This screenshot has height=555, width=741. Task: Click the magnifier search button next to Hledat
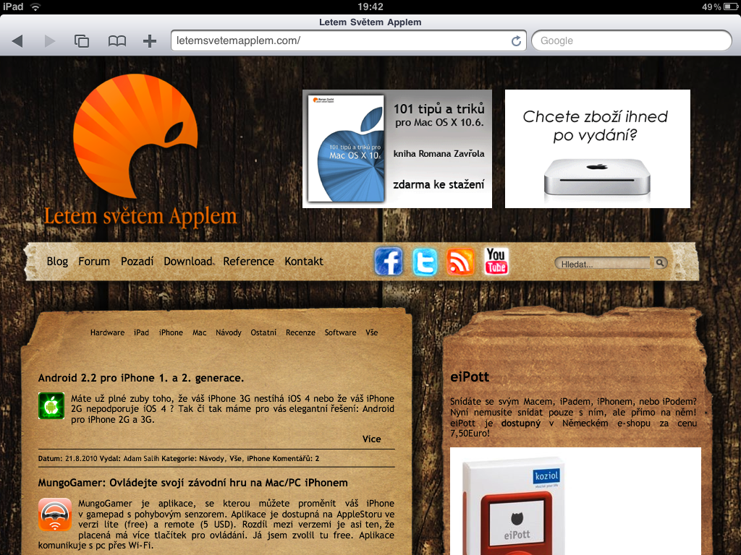coord(660,262)
